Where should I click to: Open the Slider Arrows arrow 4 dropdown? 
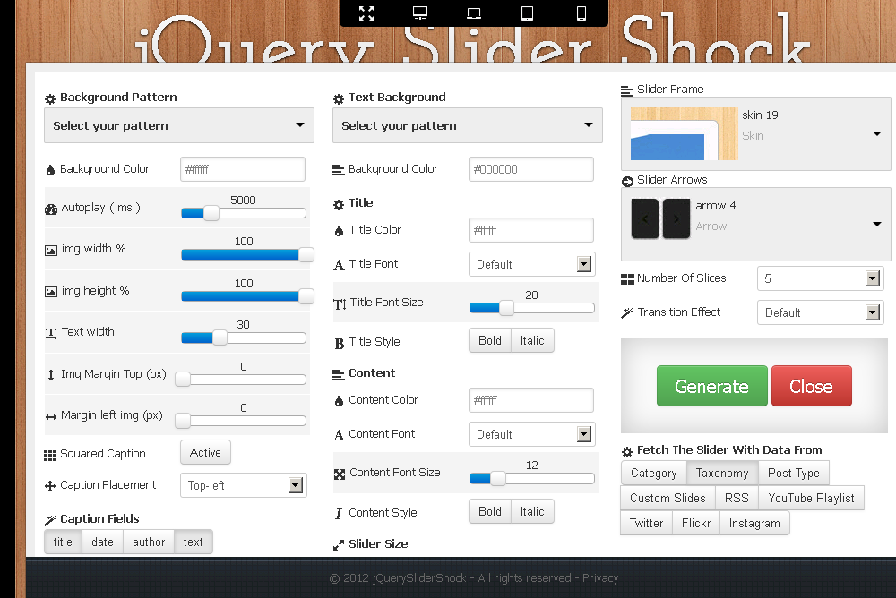755,224
